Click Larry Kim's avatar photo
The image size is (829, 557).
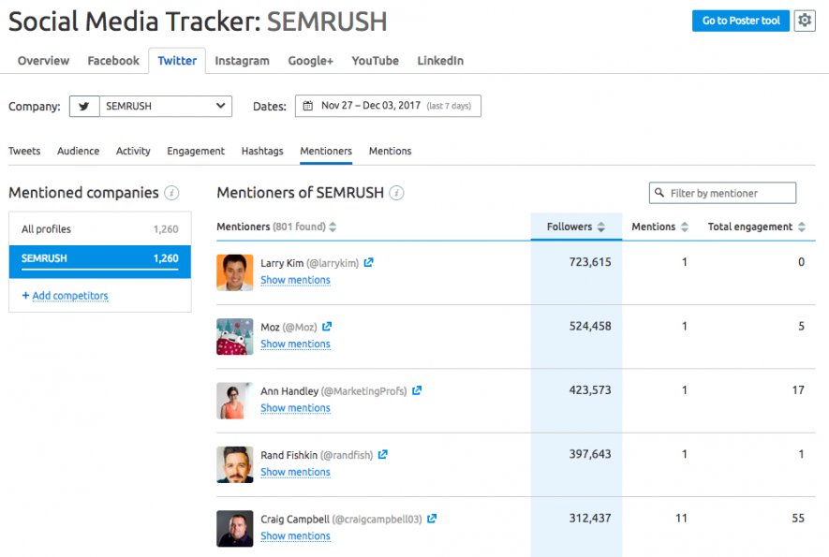[235, 272]
